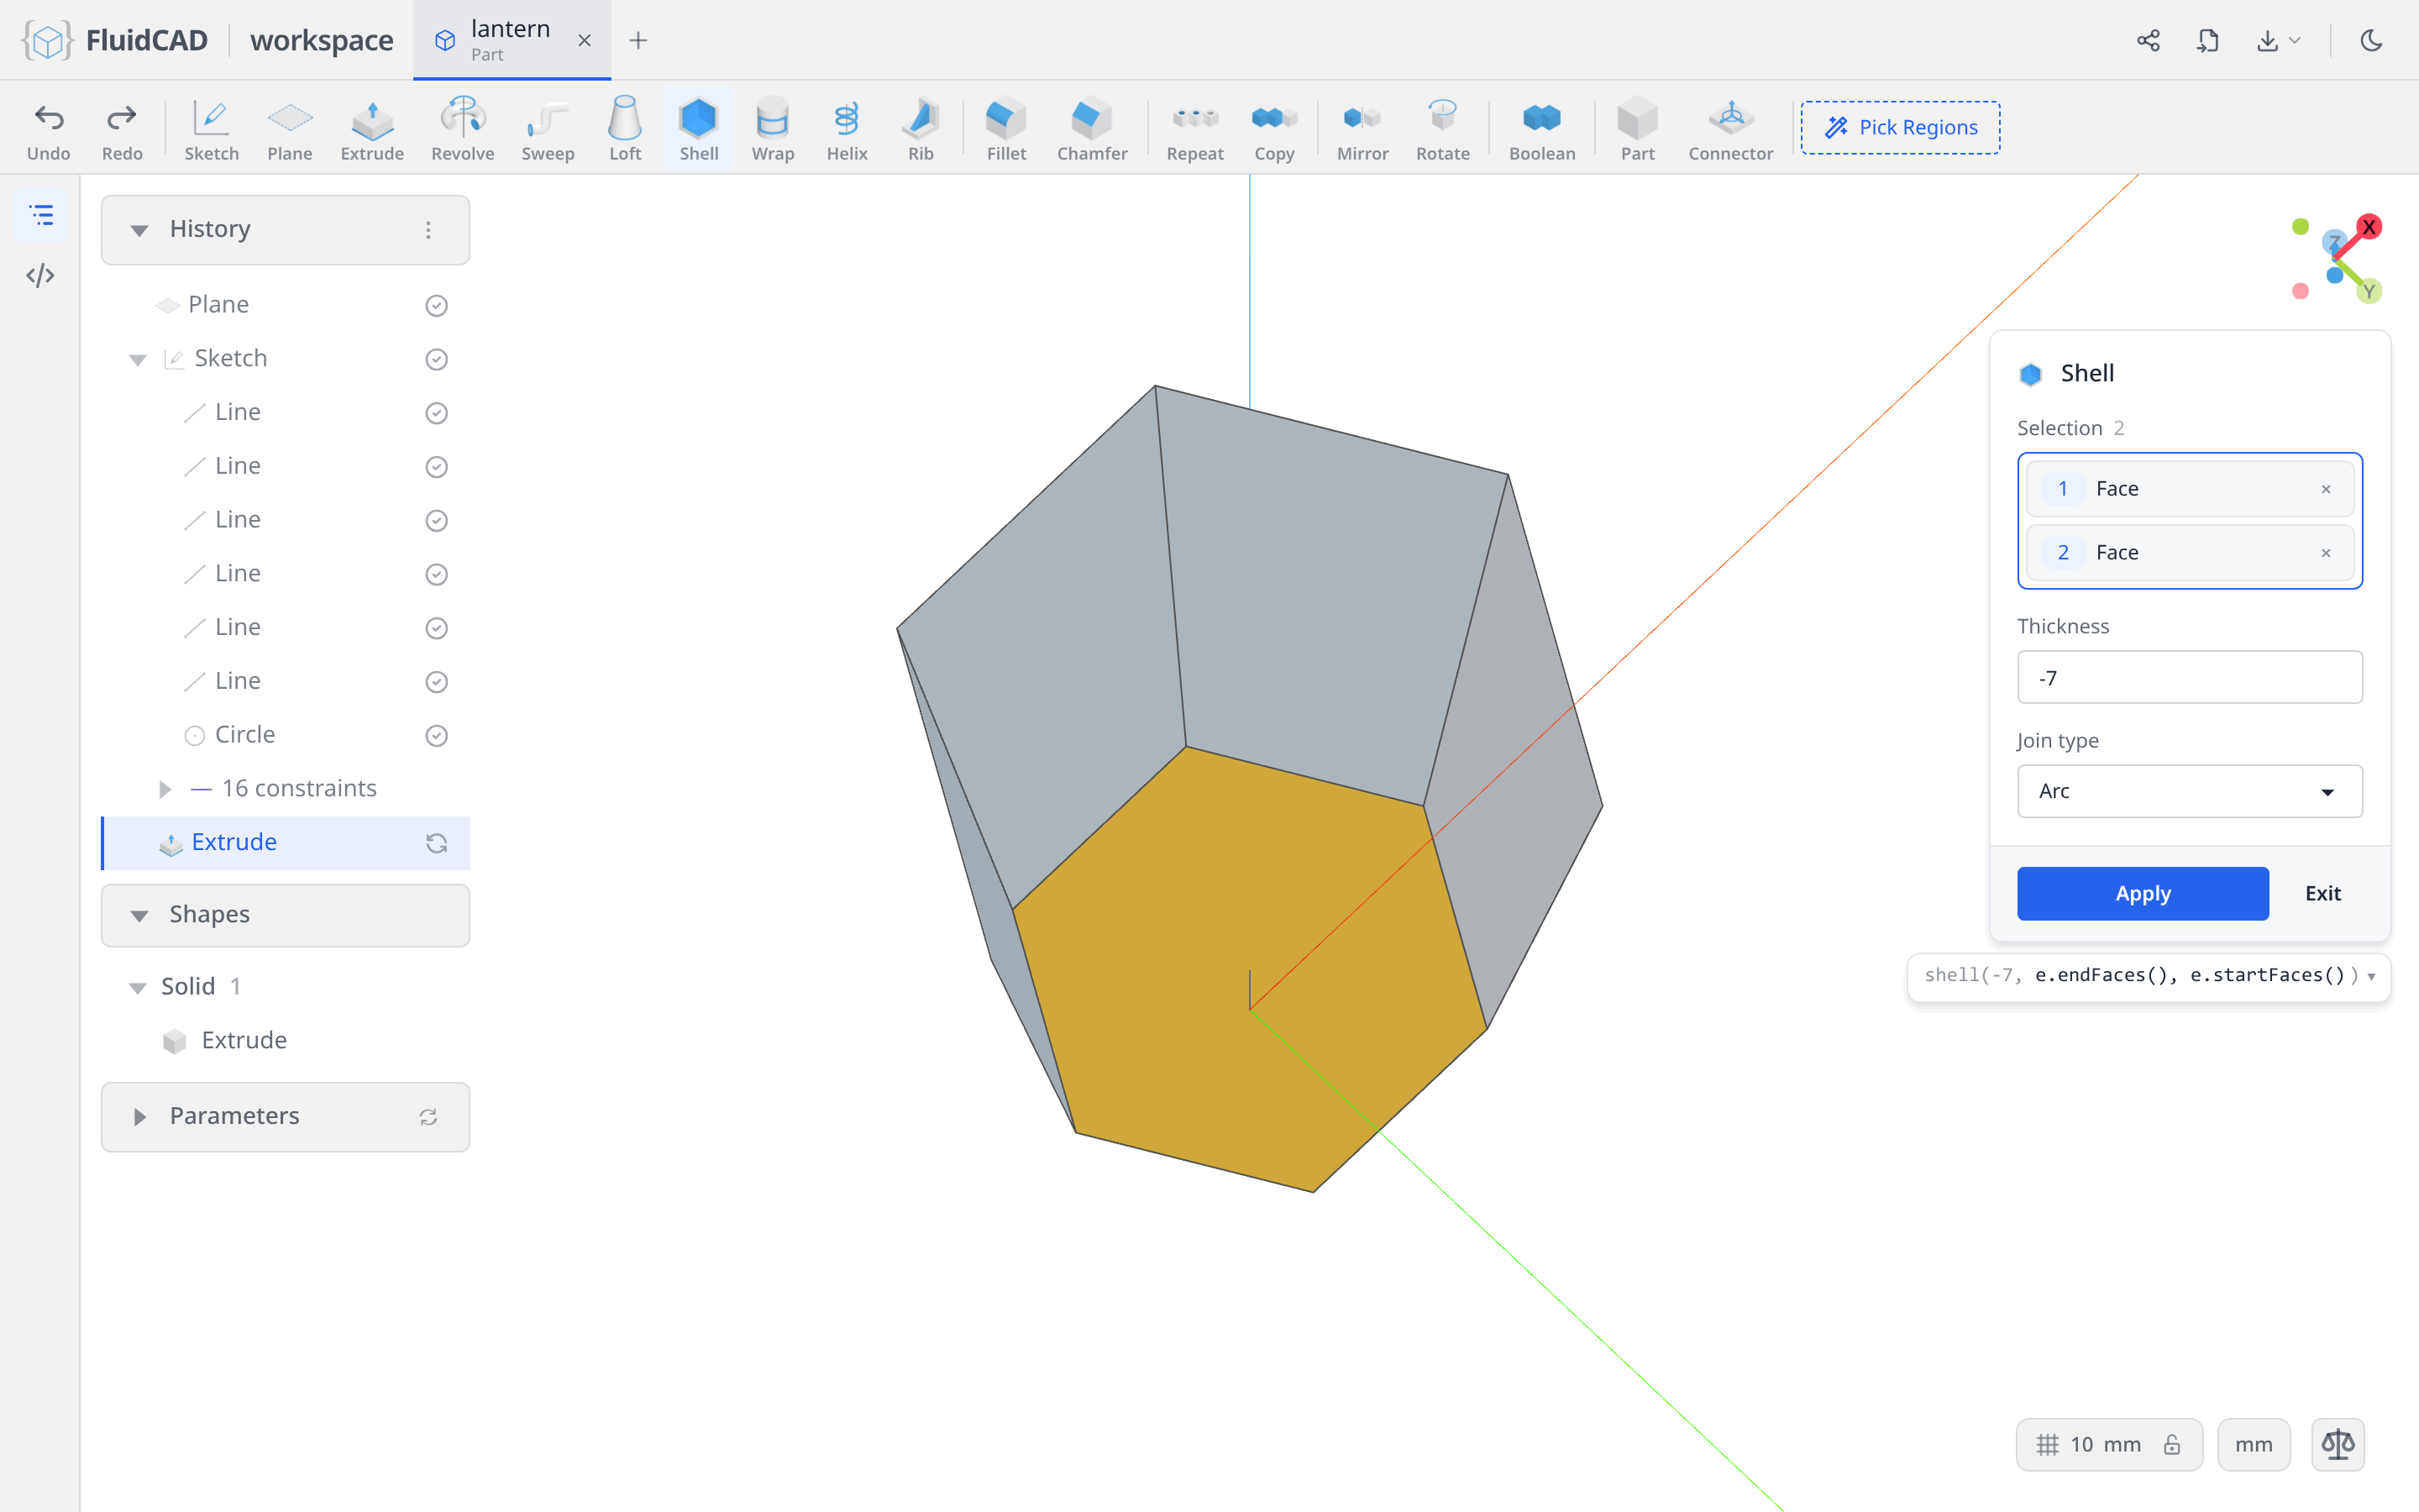
Task: Select the Extrude item in History
Action: coord(286,843)
